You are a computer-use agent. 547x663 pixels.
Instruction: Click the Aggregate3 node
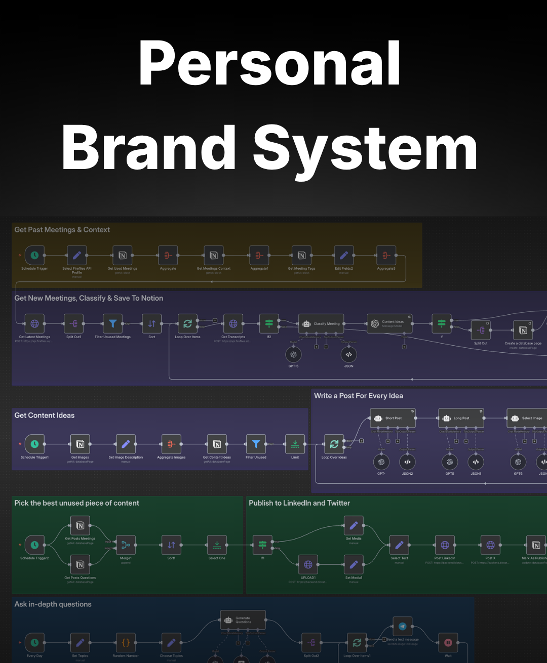pyautogui.click(x=386, y=255)
